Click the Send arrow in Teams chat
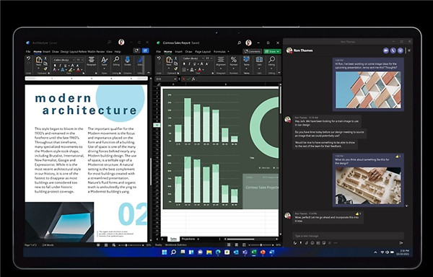Image resolution: width=433 pixels, height=277 pixels. click(x=401, y=243)
